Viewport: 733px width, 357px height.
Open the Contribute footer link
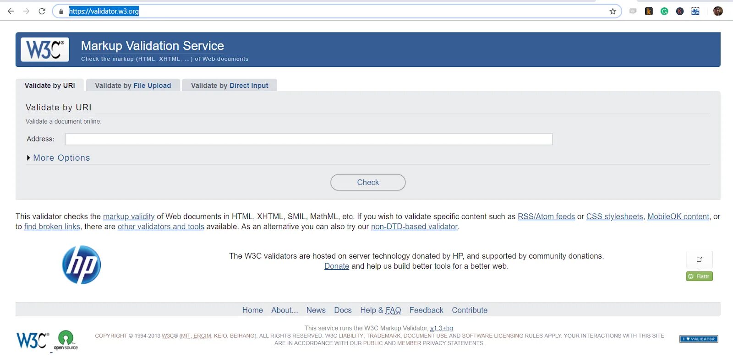click(470, 310)
